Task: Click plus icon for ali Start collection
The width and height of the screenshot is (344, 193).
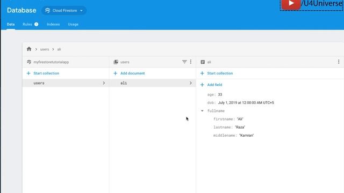Action: (202, 73)
